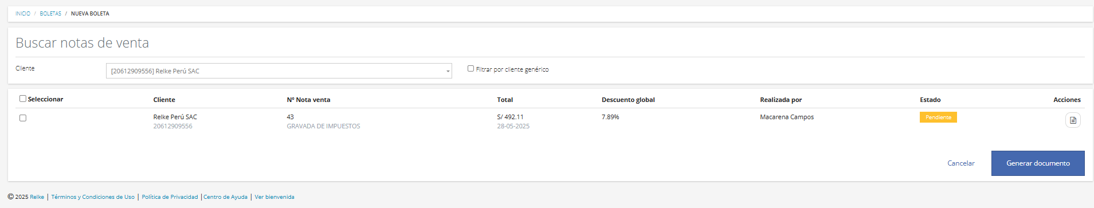Check the Seleccionar header checkbox
Image resolution: width=1094 pixels, height=208 pixels.
click(23, 99)
